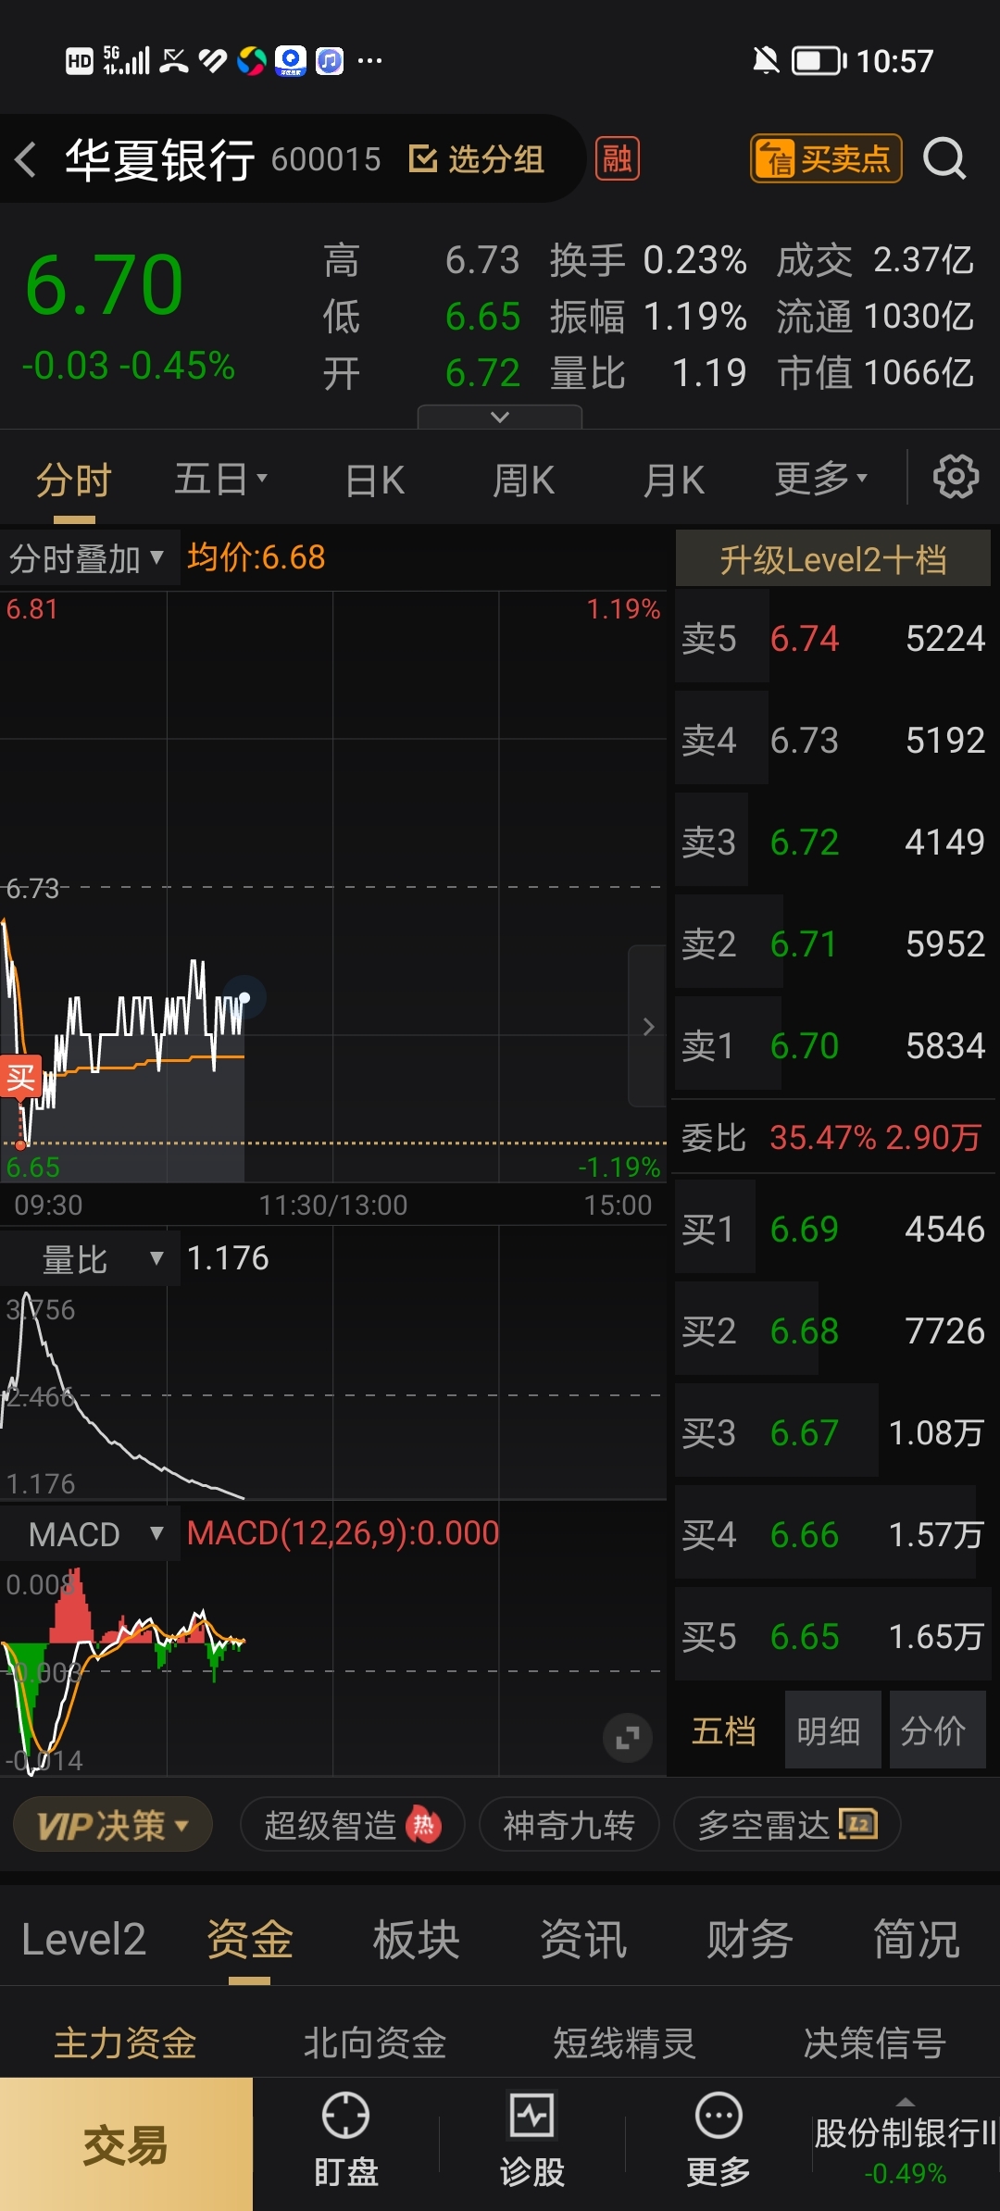Tap the 超级智造 hot chip
Screen dimensions: 1000x2211
352,1825
